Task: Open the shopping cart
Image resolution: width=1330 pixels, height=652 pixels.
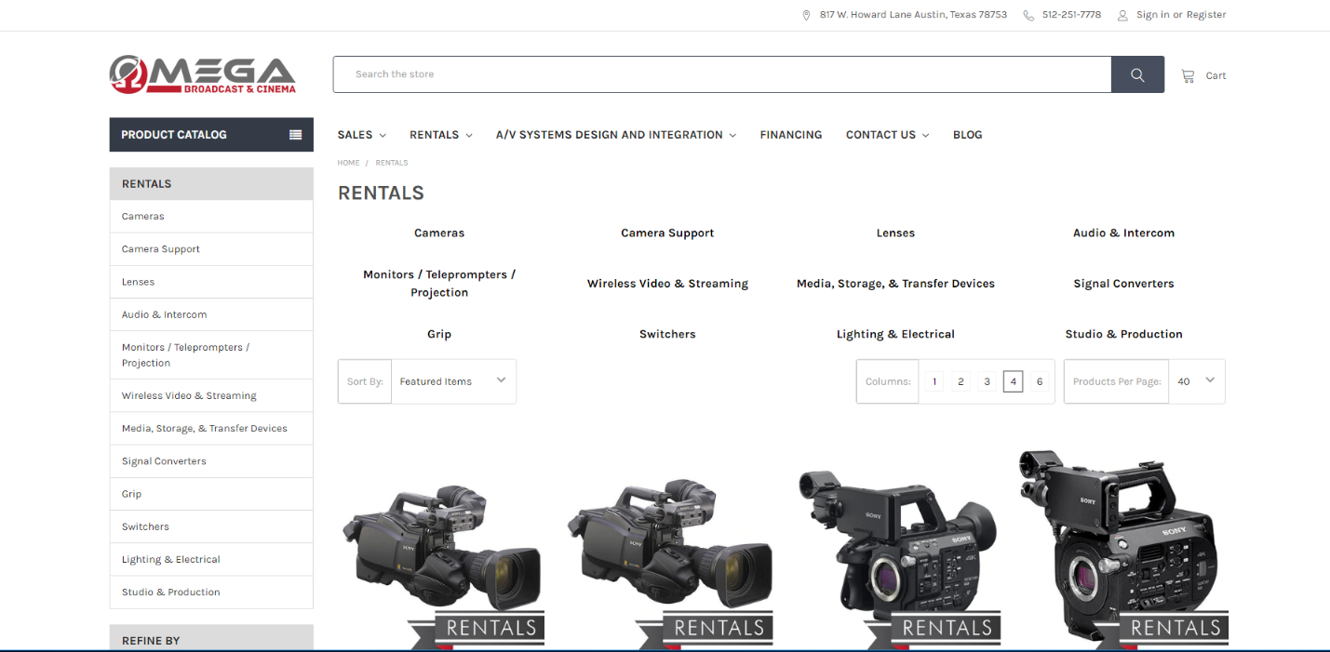Action: click(1203, 75)
